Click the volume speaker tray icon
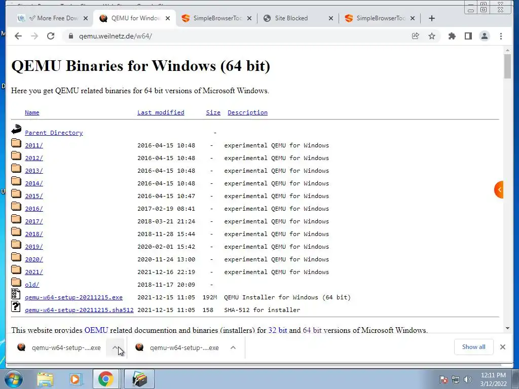The height and width of the screenshot is (389, 519). click(x=468, y=379)
